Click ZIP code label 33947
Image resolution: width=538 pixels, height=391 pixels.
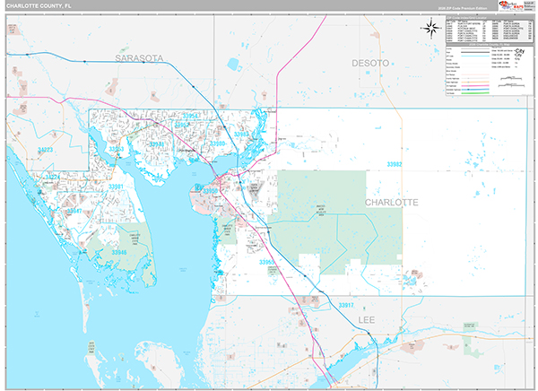tap(74, 211)
